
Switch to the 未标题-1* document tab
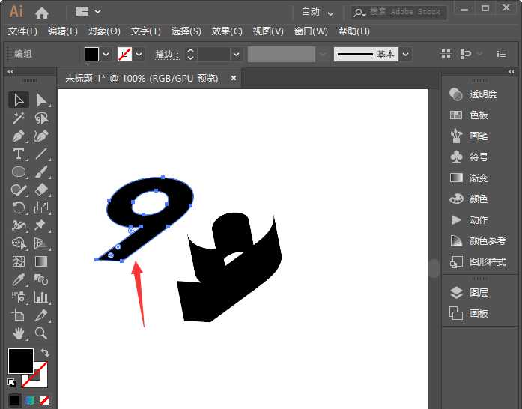(x=142, y=78)
